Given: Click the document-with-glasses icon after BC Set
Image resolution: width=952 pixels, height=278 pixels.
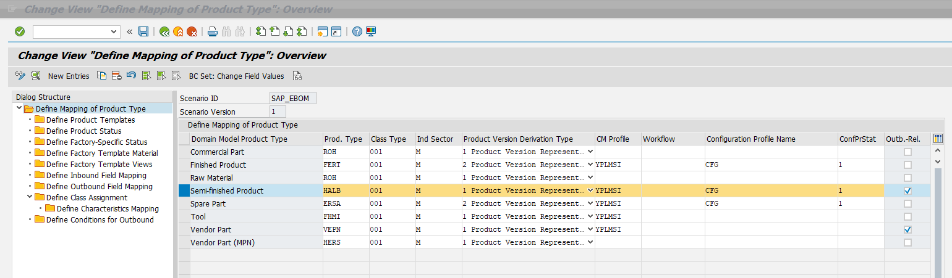Looking at the screenshot, I should [297, 76].
